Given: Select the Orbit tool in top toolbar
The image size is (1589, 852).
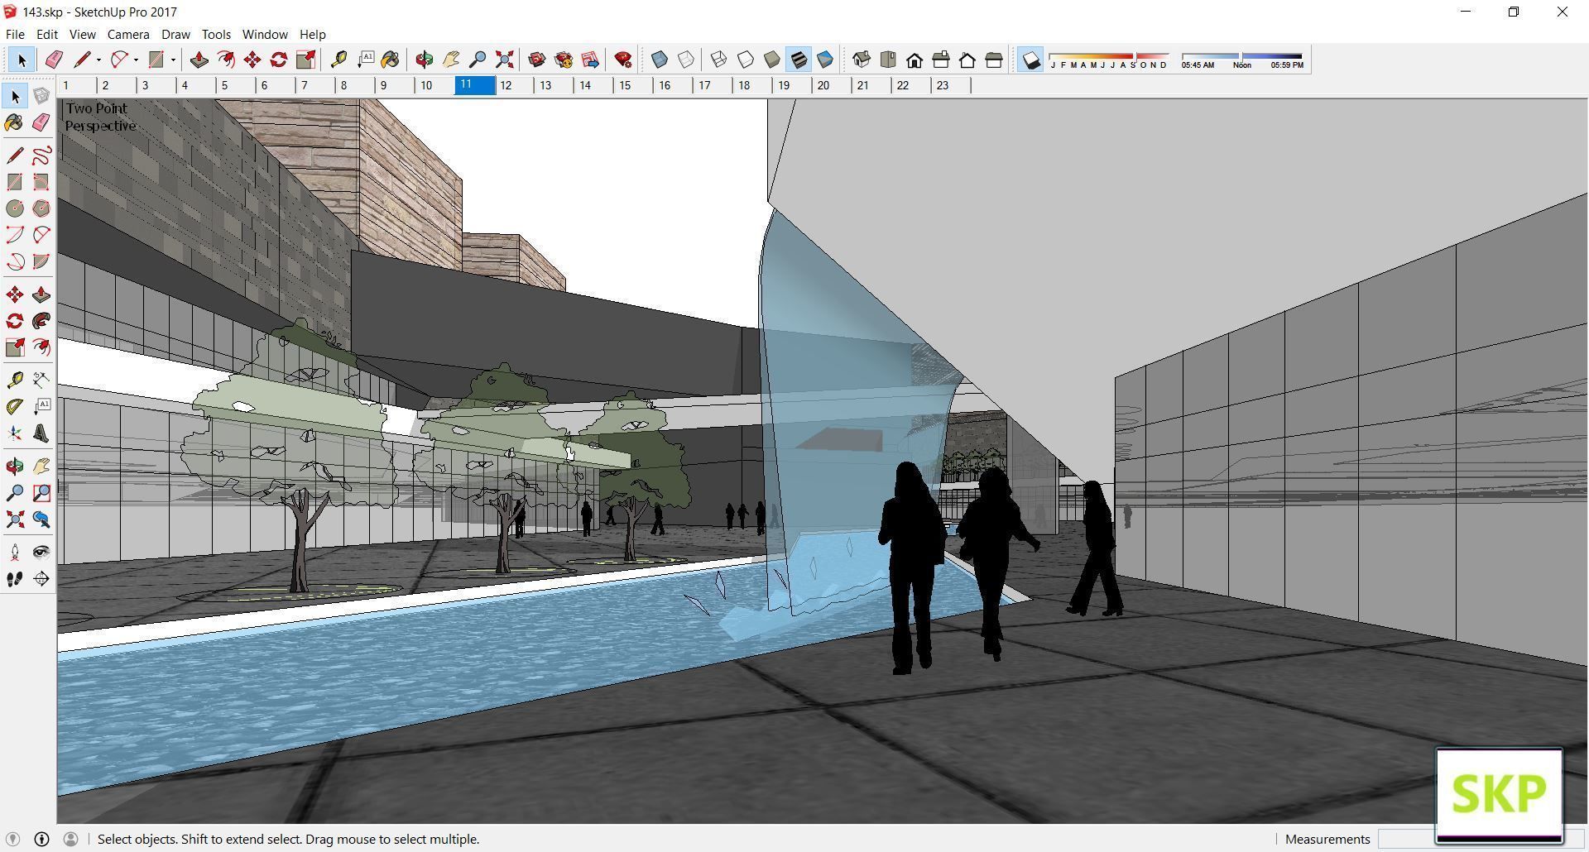Looking at the screenshot, I should point(424,60).
